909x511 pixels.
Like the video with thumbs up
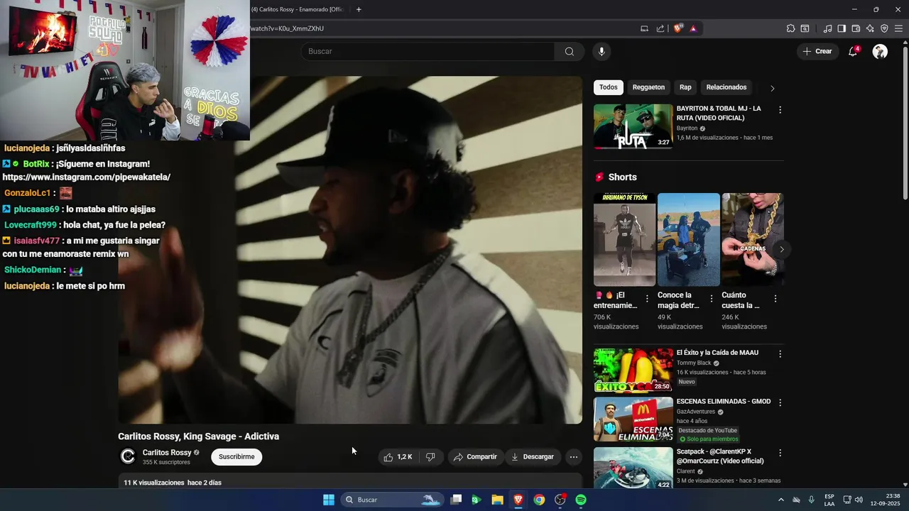tap(398, 457)
